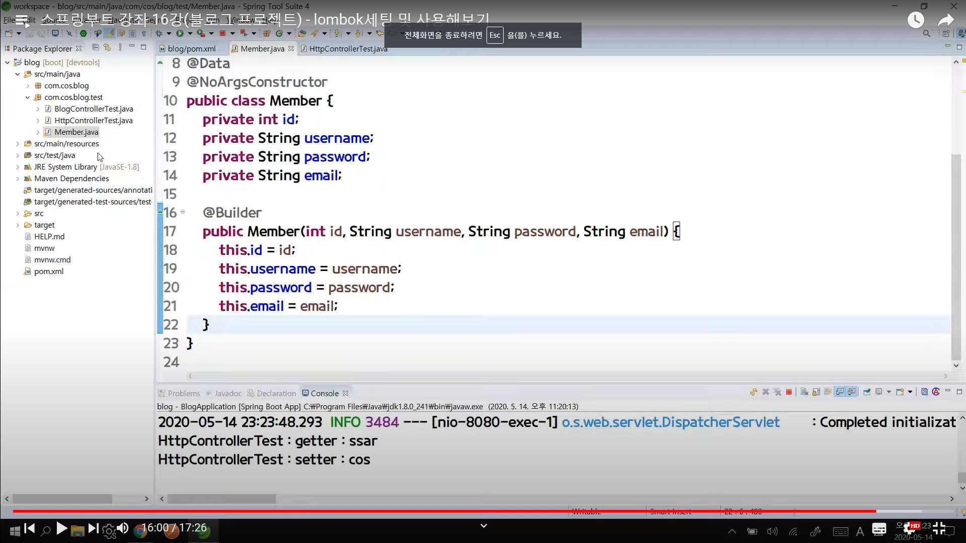This screenshot has height=543, width=966.
Task: Click the Quick Access search magnifier icon
Action: point(926,34)
